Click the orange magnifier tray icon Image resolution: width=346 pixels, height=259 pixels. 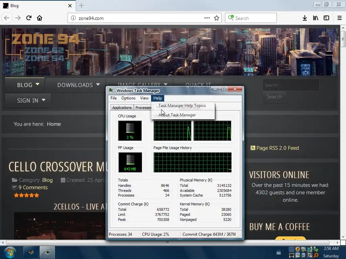[316, 255]
